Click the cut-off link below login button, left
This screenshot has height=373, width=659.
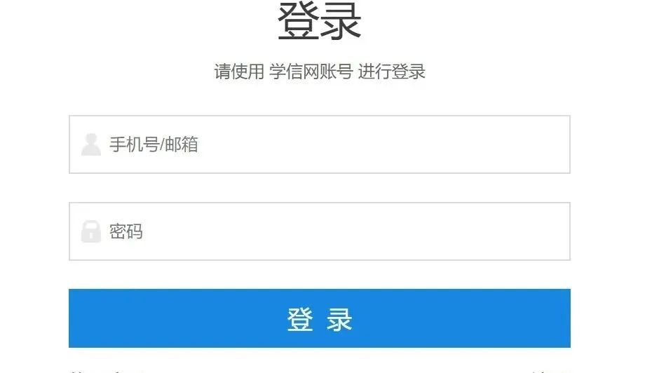tap(107, 372)
